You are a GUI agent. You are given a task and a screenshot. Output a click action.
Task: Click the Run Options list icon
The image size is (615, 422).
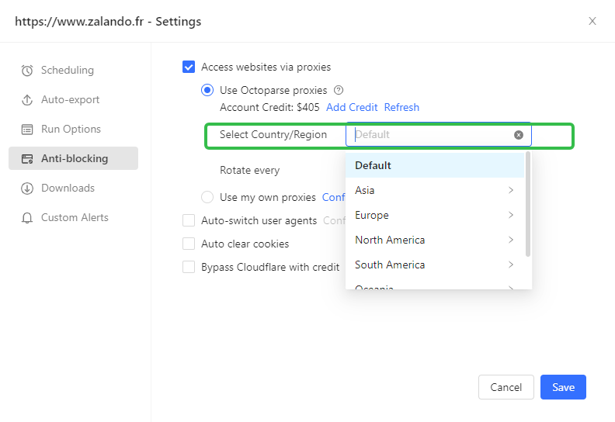pos(27,130)
